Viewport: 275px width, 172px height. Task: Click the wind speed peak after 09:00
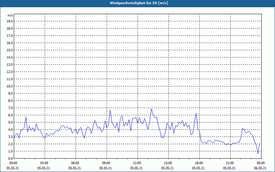(x=110, y=110)
